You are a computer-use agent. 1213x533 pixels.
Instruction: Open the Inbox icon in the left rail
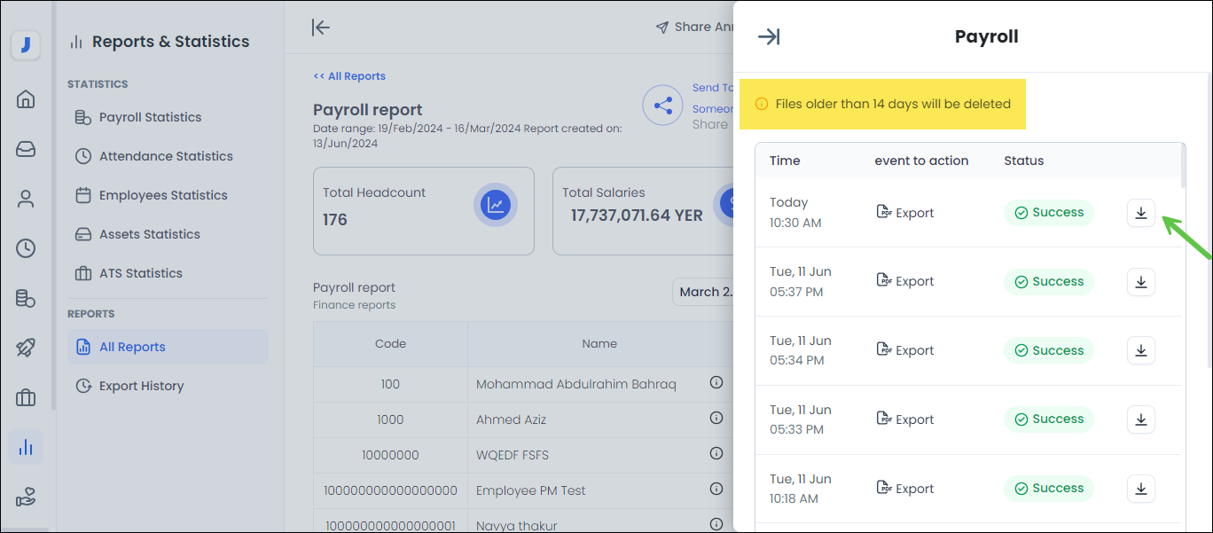click(26, 149)
